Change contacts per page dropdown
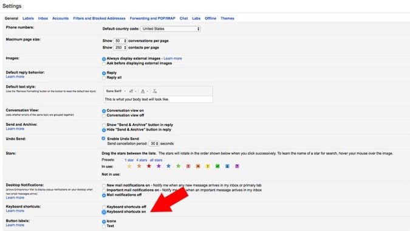 click(x=120, y=47)
